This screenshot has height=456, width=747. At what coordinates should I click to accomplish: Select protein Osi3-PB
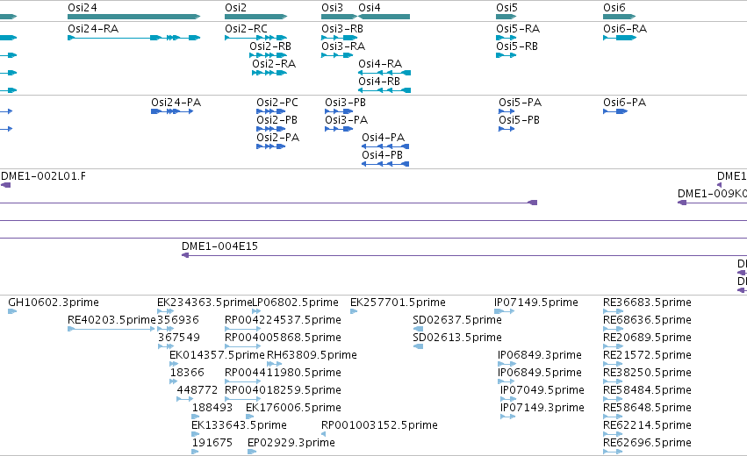coord(339,111)
